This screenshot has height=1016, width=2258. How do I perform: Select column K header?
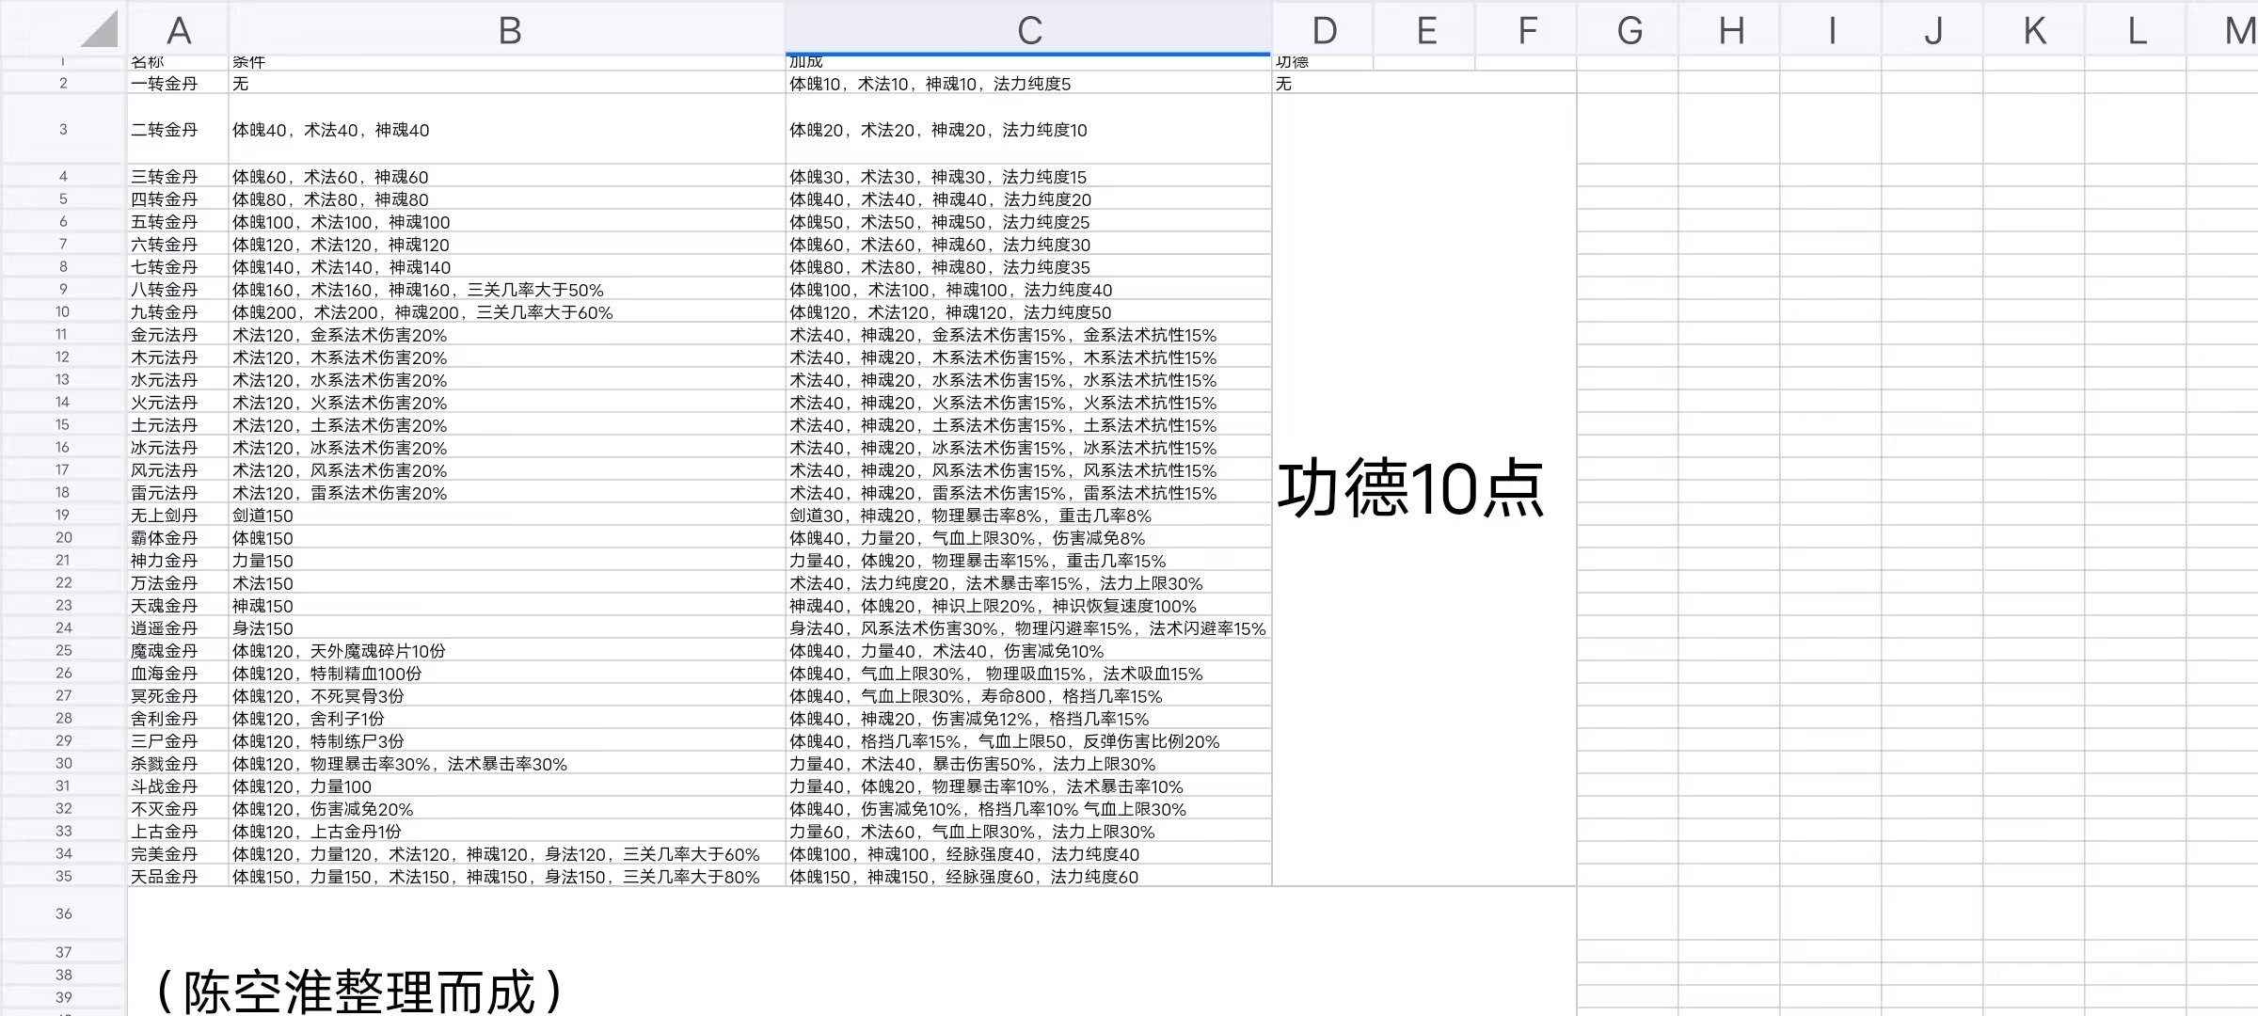point(2035,29)
